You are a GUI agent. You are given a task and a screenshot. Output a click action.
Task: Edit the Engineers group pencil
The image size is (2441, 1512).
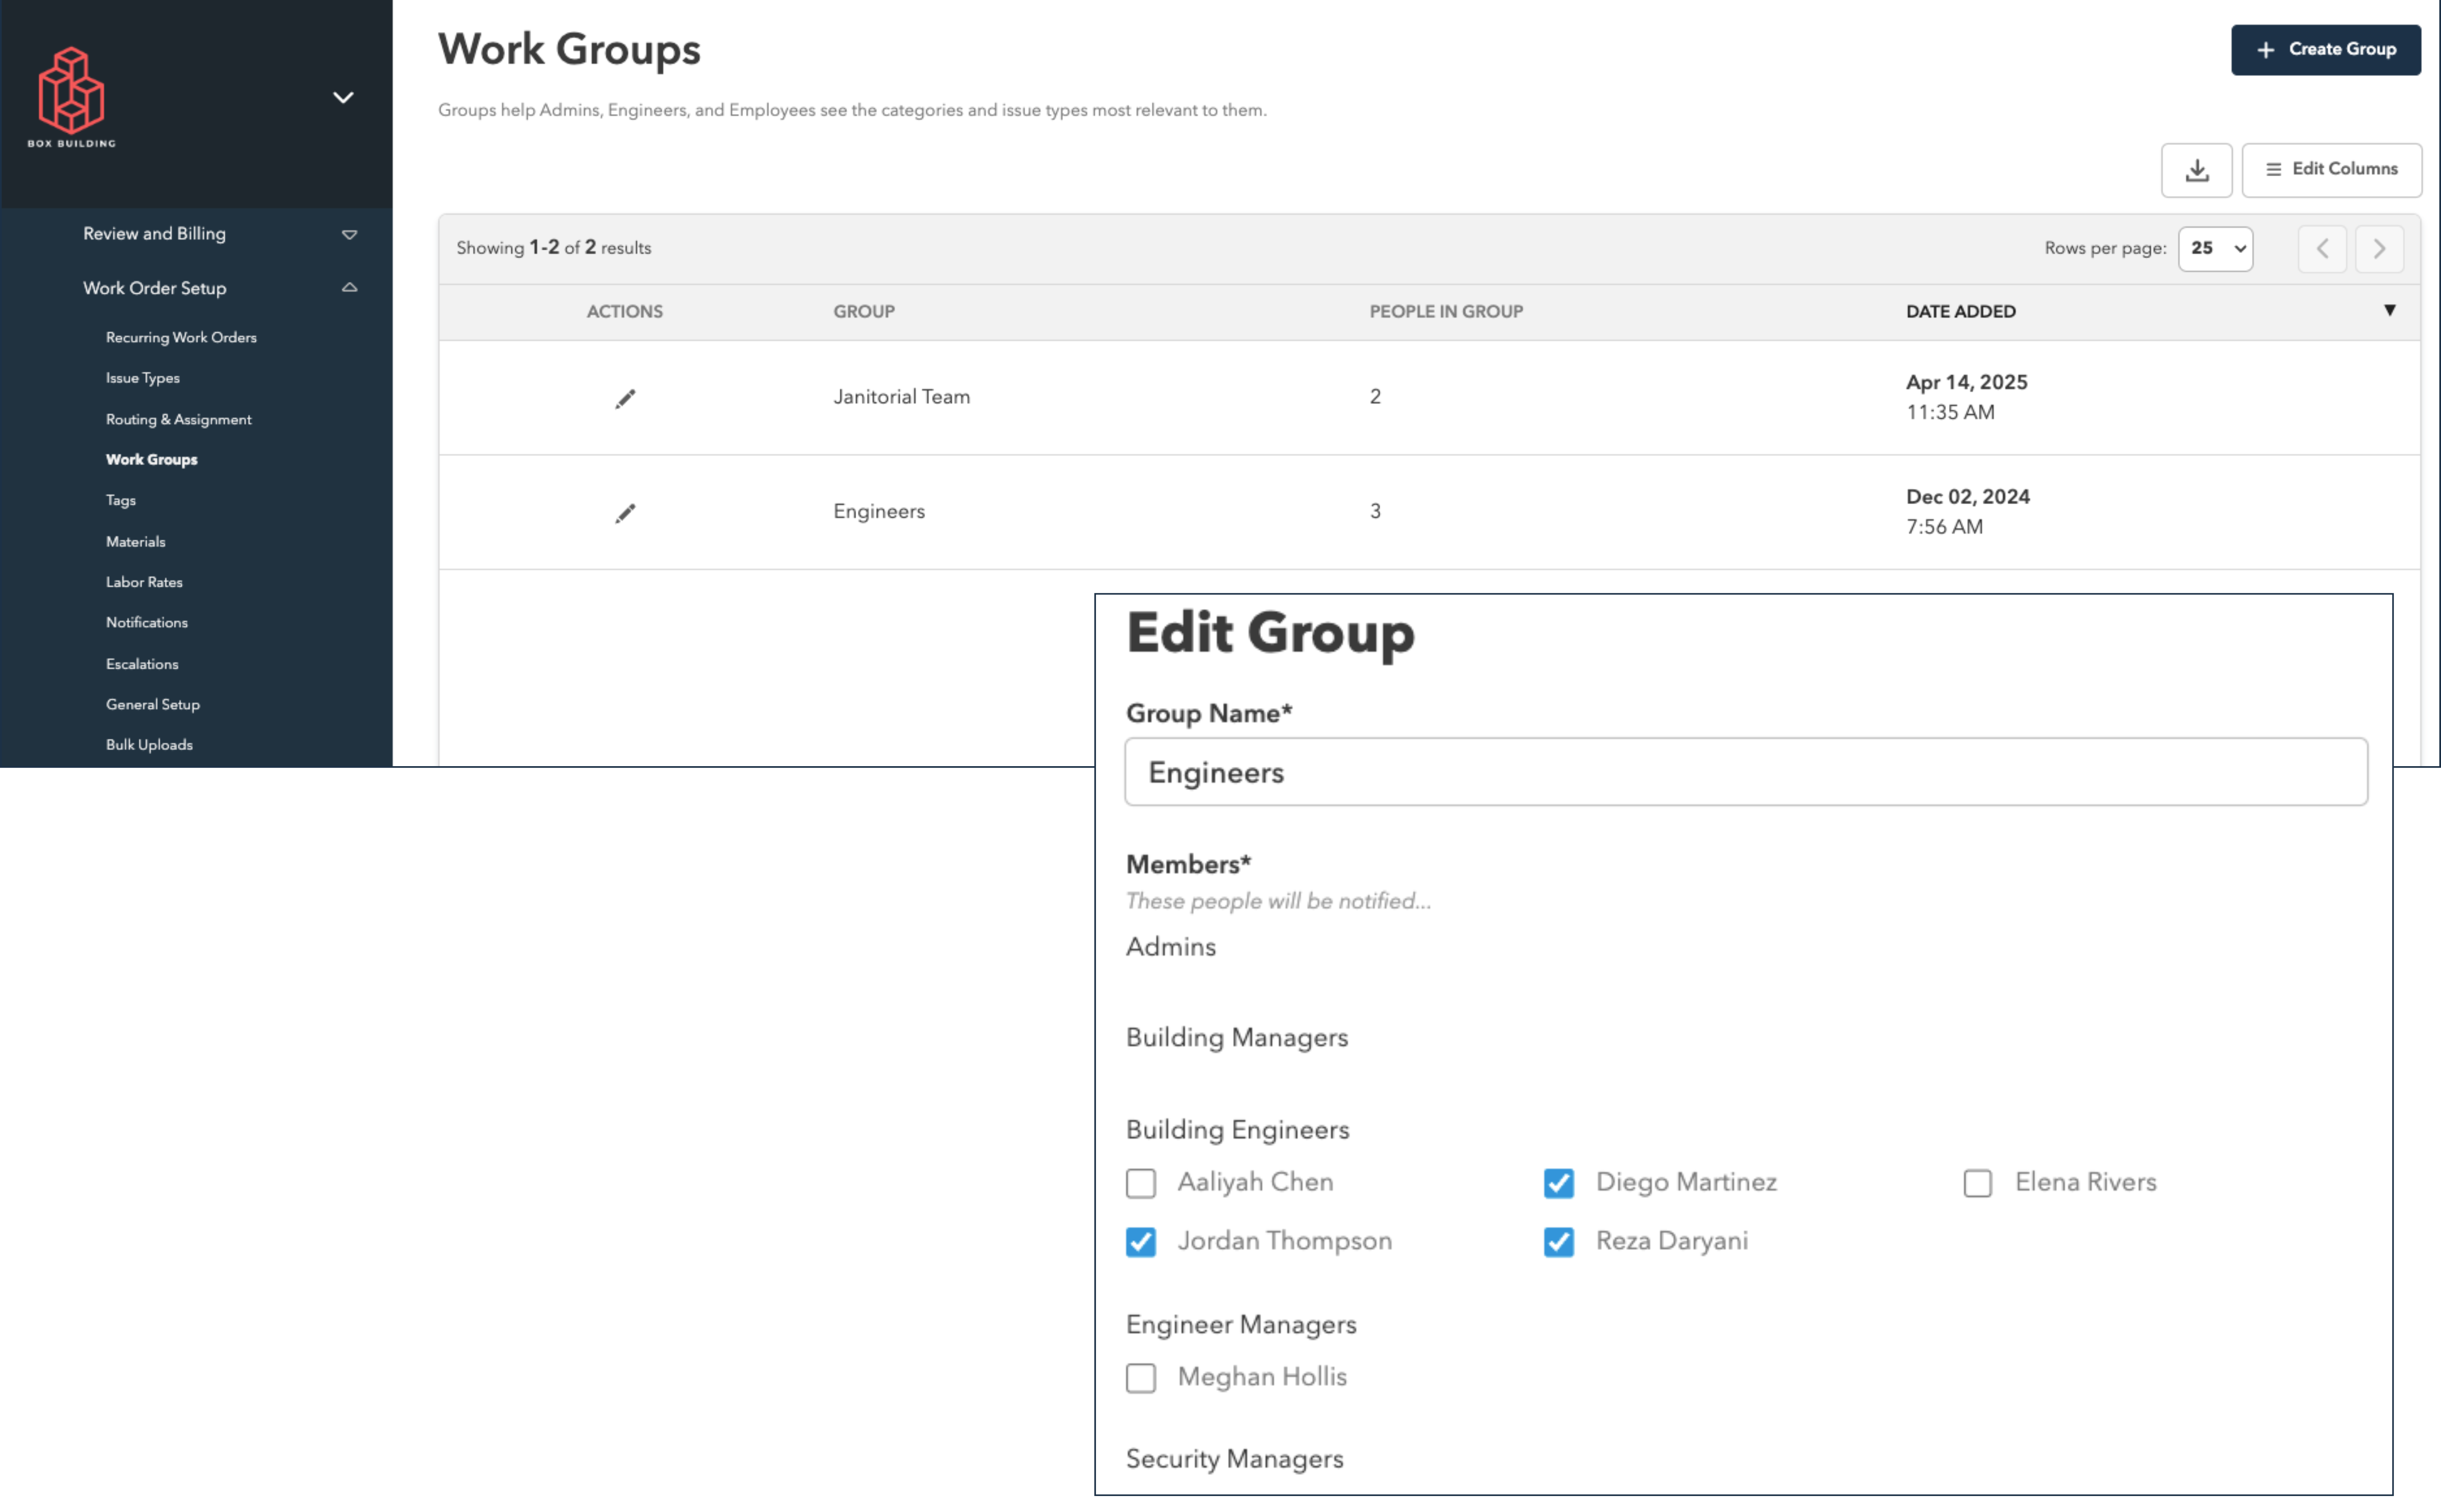point(625,513)
